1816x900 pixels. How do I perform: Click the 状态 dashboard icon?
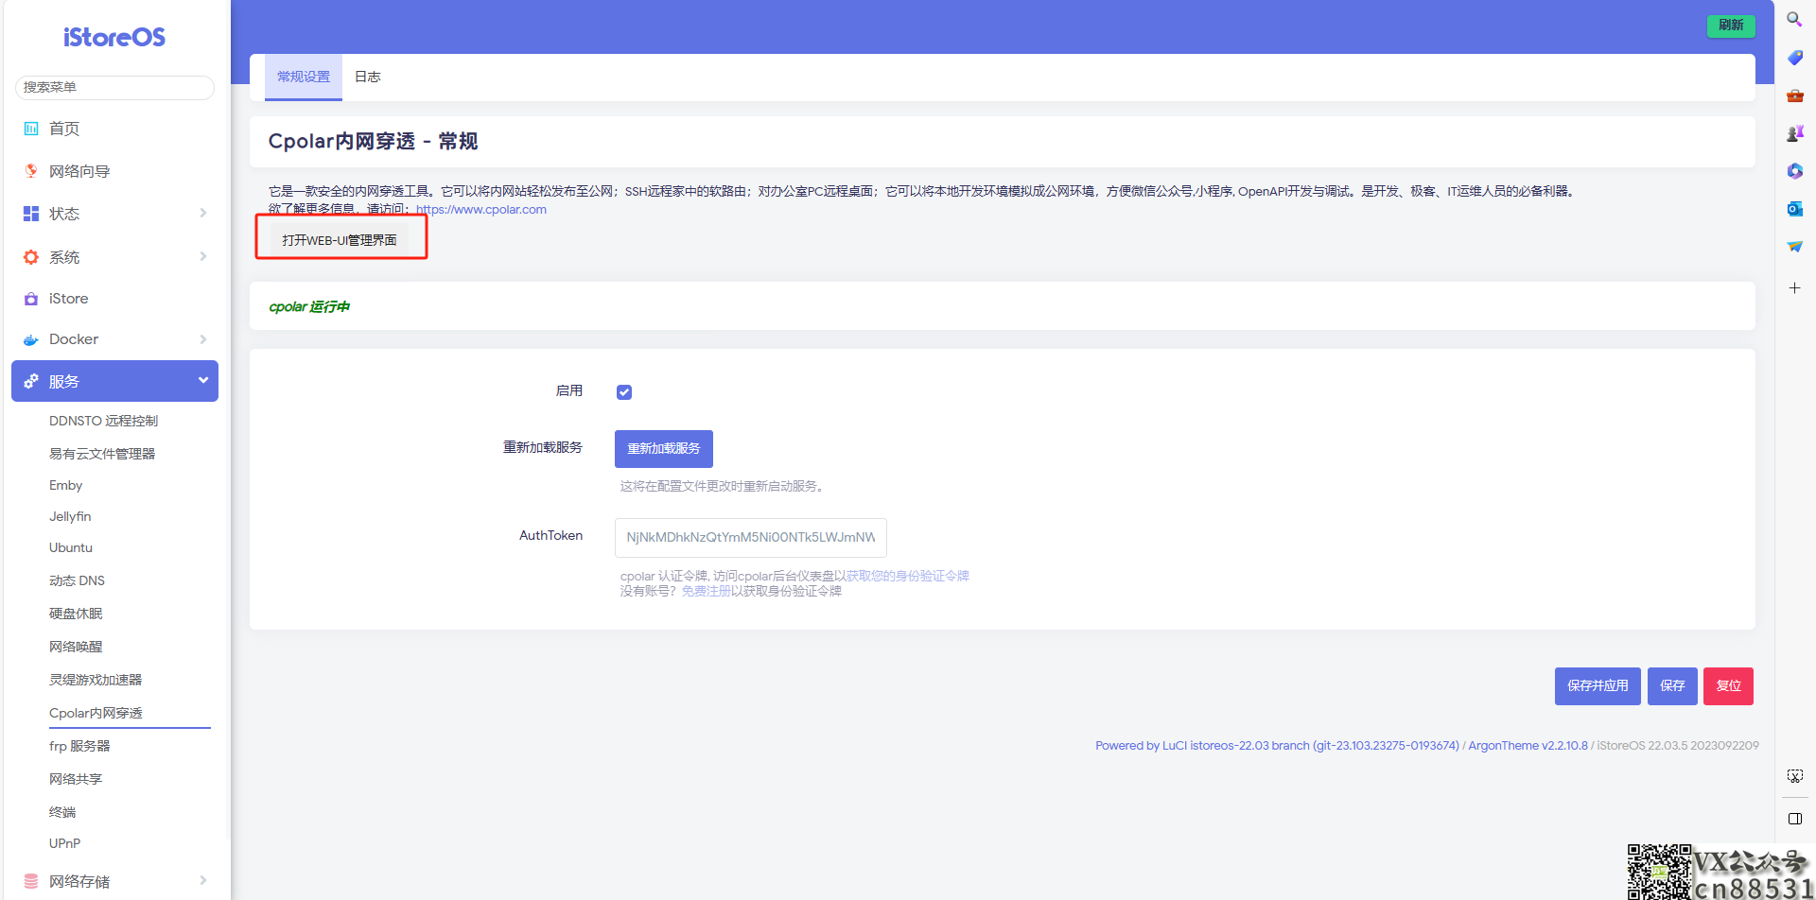[31, 214]
